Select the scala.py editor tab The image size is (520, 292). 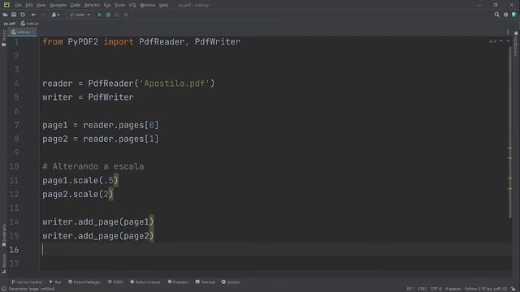23,32
